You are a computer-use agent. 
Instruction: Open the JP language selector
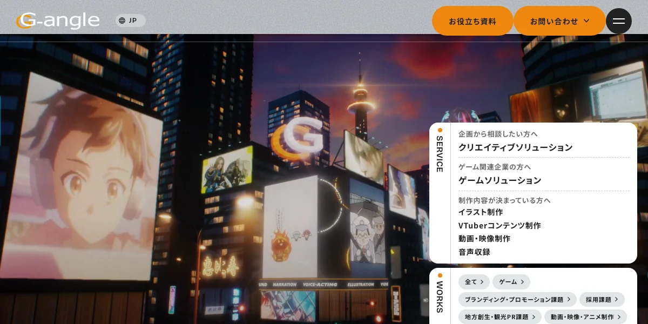tap(131, 21)
